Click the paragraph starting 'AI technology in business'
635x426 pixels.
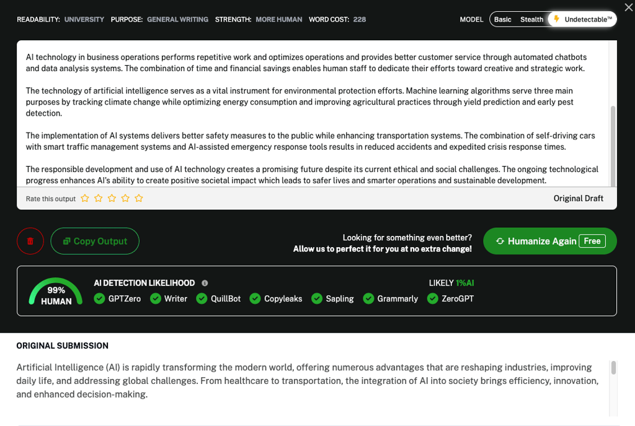306,63
